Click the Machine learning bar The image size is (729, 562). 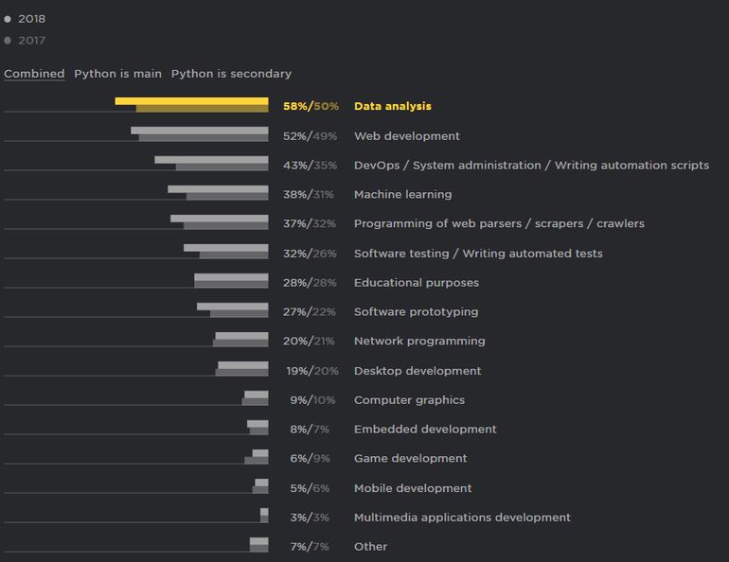219,191
